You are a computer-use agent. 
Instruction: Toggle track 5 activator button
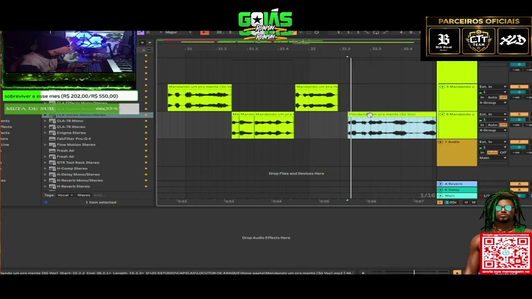tap(519, 87)
